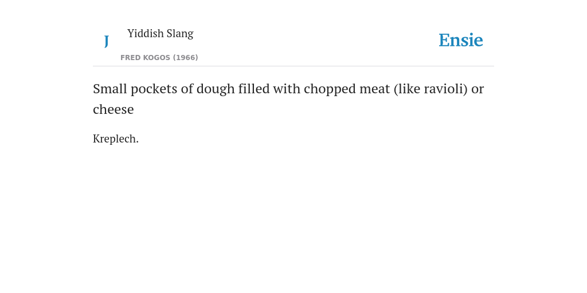Click the horizontal divider line under the header
The image size is (587, 293).
tap(293, 66)
